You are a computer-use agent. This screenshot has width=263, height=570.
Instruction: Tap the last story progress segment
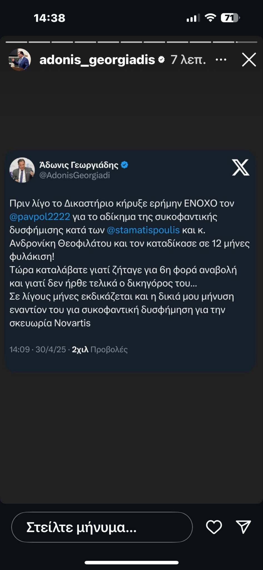point(247,42)
